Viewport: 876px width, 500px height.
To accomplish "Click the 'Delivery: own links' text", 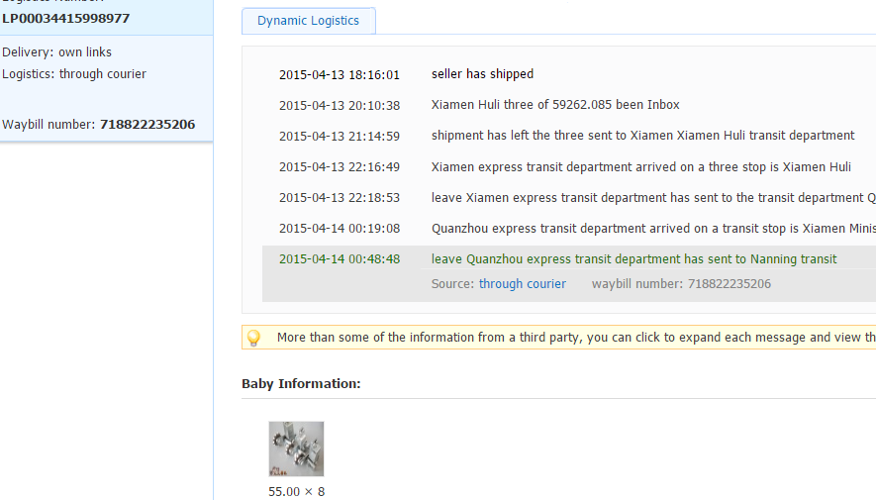I will pos(56,52).
